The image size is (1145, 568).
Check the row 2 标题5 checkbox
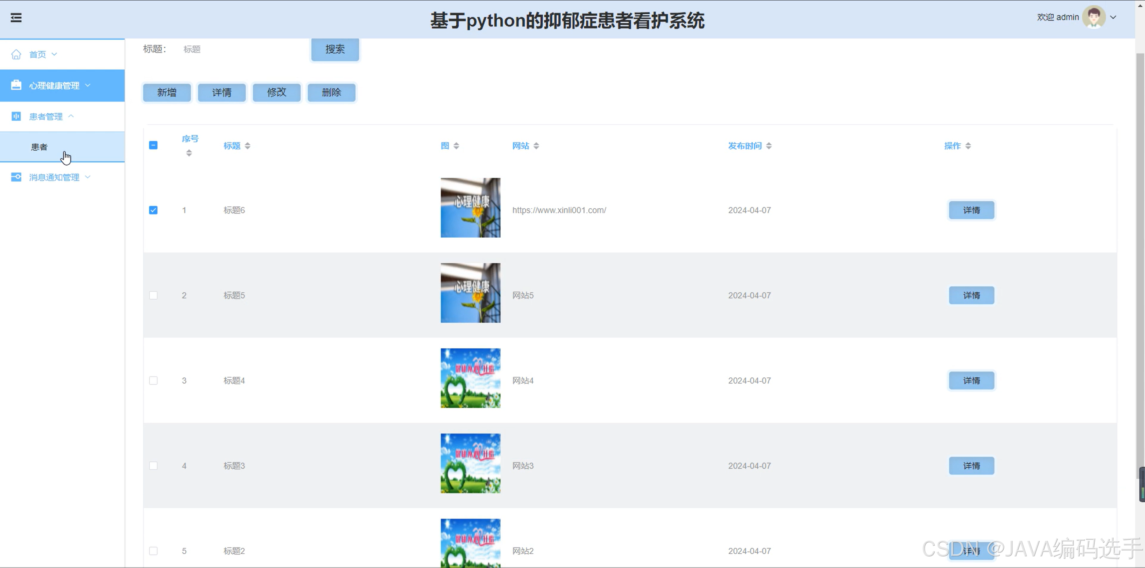click(x=153, y=295)
